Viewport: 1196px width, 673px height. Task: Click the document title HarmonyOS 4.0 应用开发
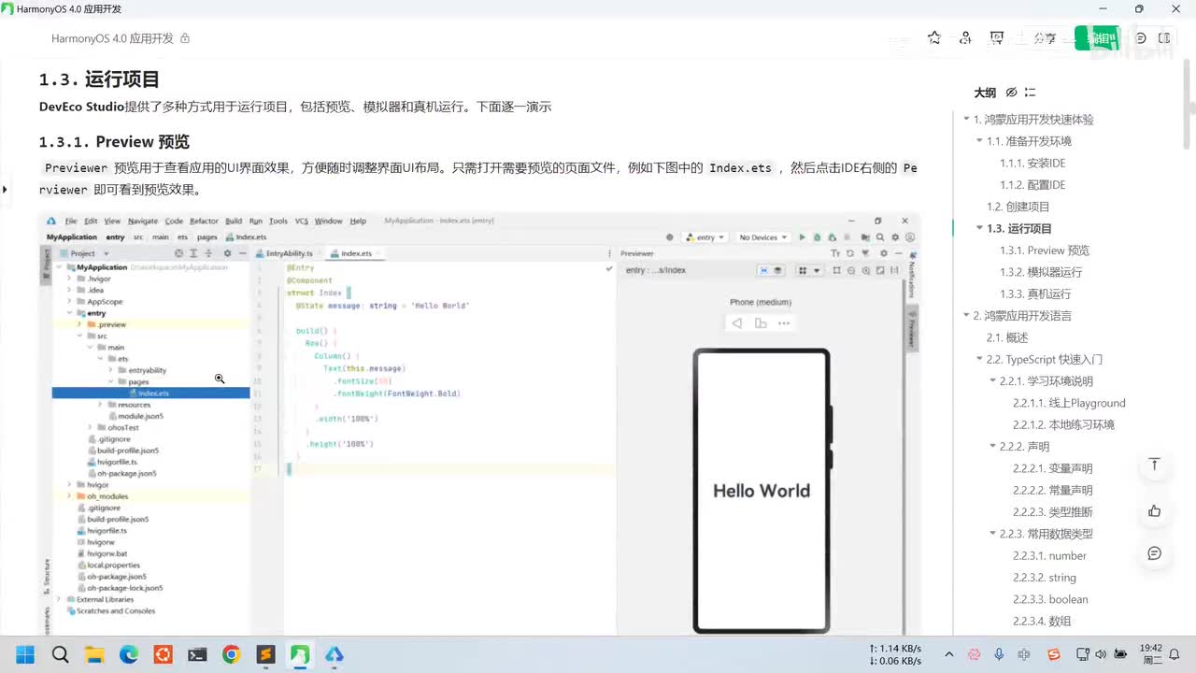tap(112, 38)
